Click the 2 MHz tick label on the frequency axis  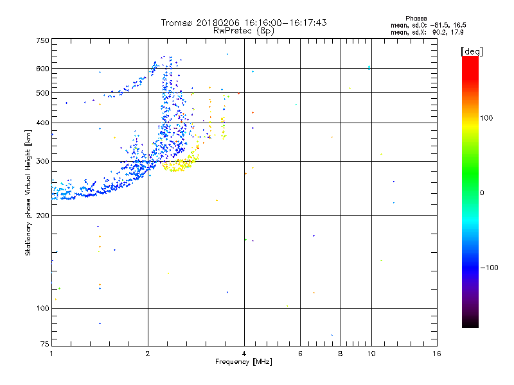(148, 354)
